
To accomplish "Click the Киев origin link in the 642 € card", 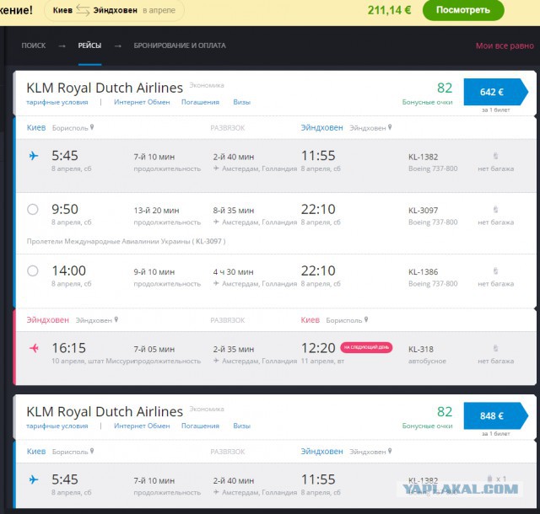I will (36, 127).
